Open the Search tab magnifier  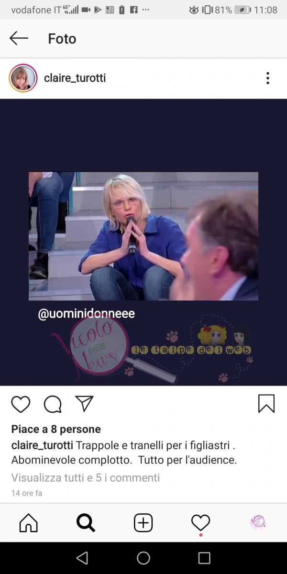tap(86, 523)
